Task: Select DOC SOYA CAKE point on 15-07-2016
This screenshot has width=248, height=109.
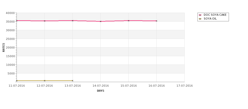Action: click(x=129, y=21)
